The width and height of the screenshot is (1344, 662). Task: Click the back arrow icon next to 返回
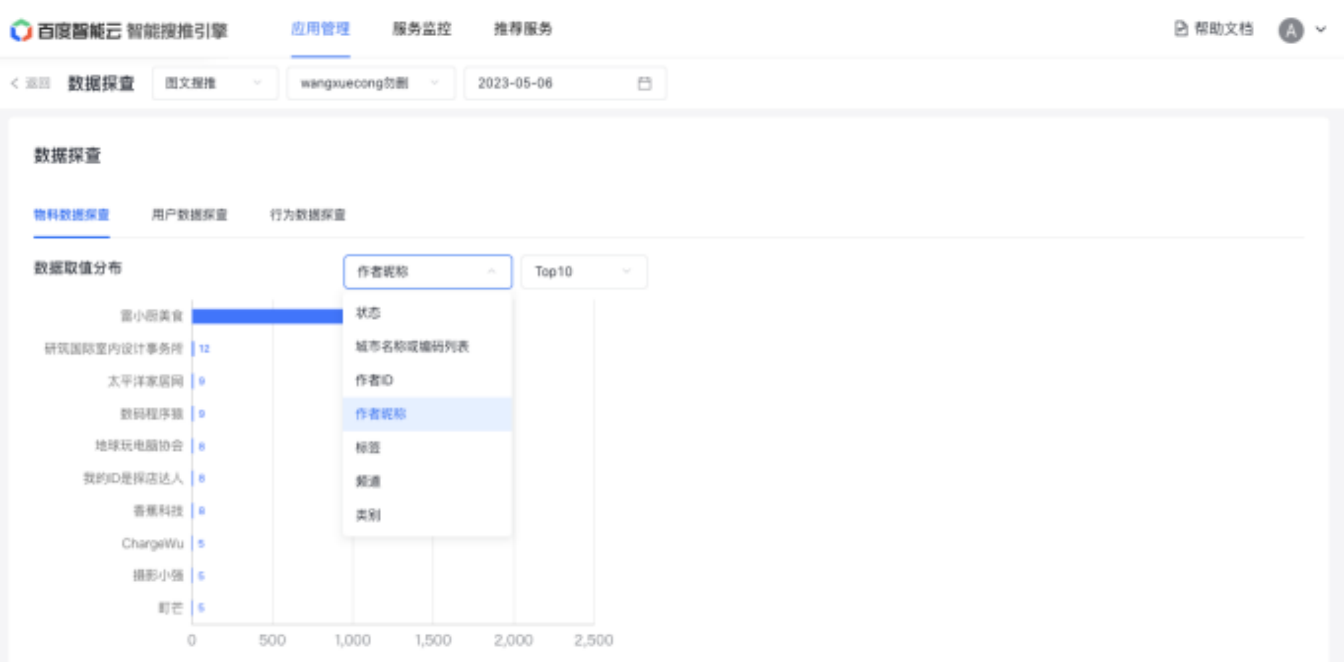[15, 83]
